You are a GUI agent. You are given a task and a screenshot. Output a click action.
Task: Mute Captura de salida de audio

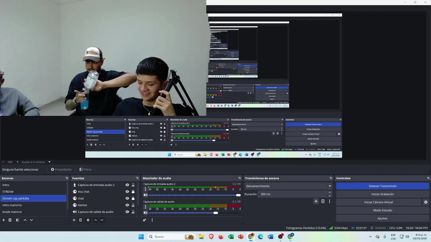click(145, 213)
